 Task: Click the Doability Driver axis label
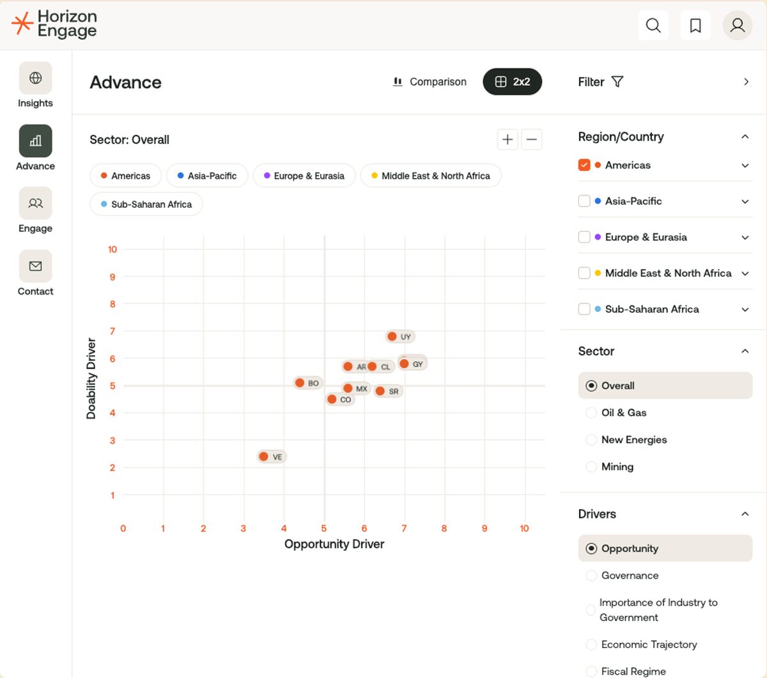[x=91, y=378]
